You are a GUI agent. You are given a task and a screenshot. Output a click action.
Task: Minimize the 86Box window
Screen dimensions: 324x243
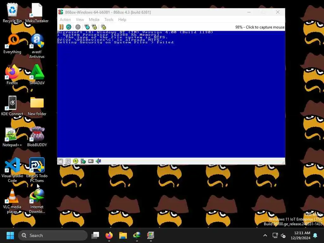[249, 12]
